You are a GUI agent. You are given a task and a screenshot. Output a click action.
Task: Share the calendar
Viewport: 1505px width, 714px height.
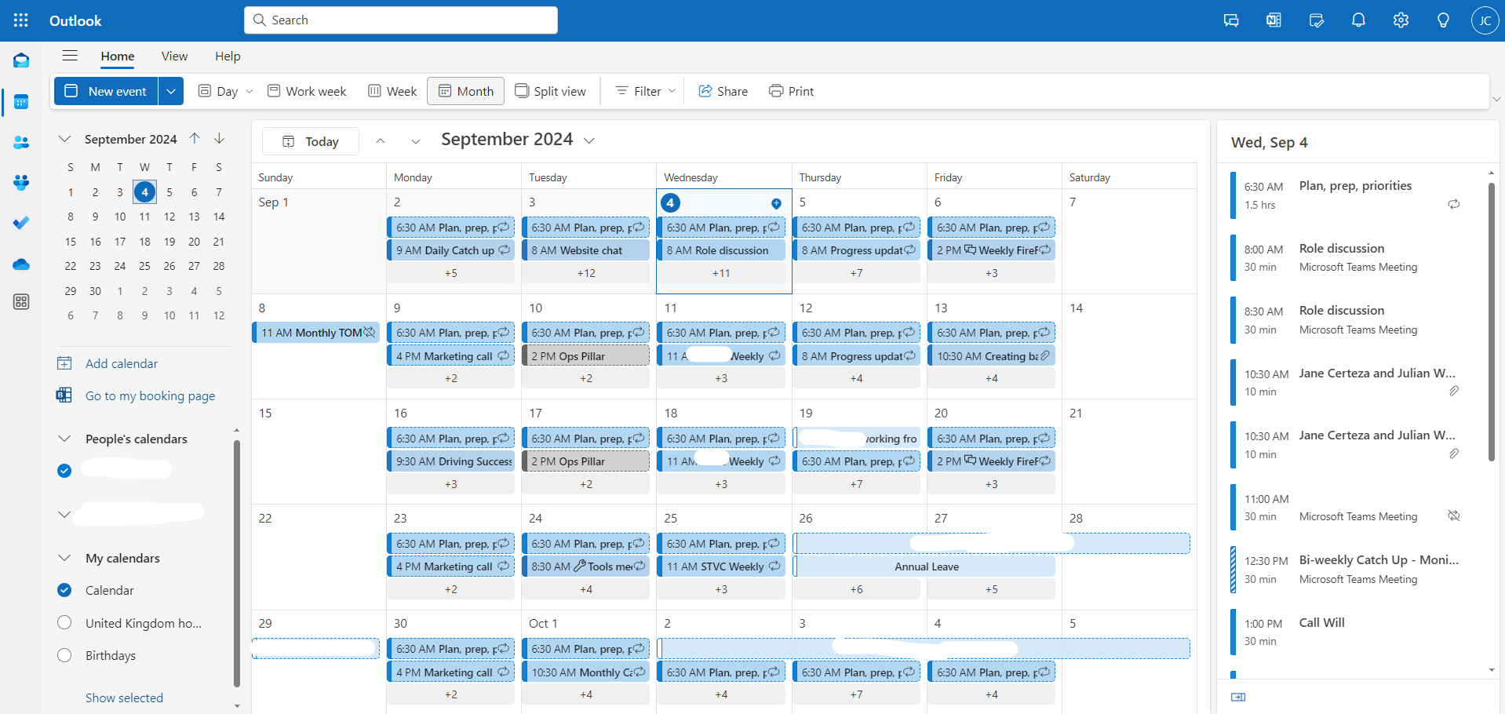click(x=723, y=91)
